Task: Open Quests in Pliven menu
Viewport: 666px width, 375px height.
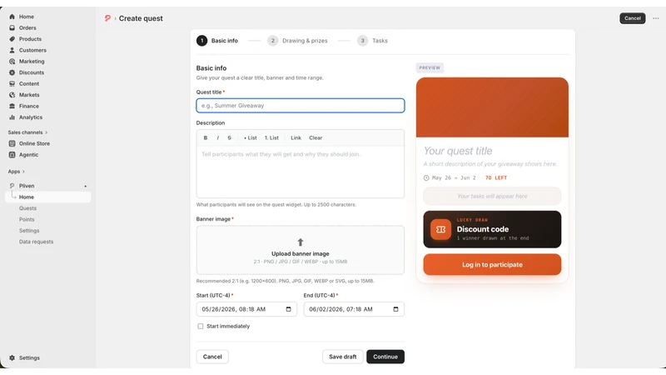Action: 27,208
